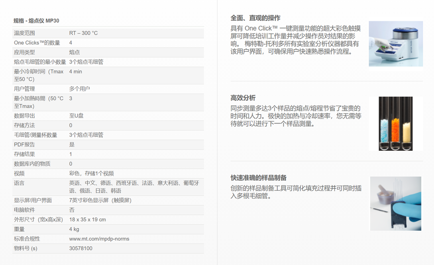Screen dimensions: 434x265
Task: Click the '否' computer software value
Action: click(x=72, y=210)
